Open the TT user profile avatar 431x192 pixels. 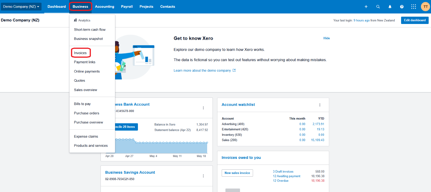425,7
